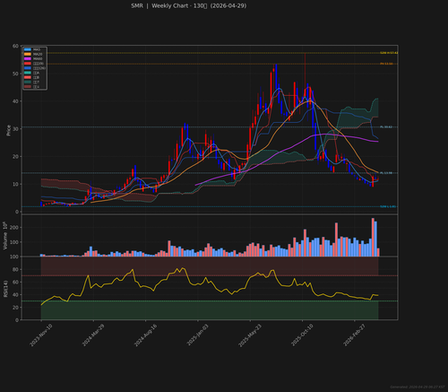
Task: Click the MA20 legend label
Action: pyautogui.click(x=38, y=54)
